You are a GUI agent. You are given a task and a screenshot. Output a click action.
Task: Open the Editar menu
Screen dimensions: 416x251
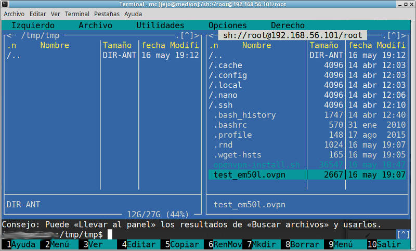[37, 14]
